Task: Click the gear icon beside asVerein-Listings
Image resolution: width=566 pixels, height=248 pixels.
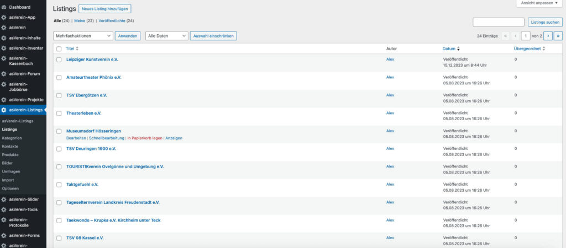Action: tap(4, 110)
